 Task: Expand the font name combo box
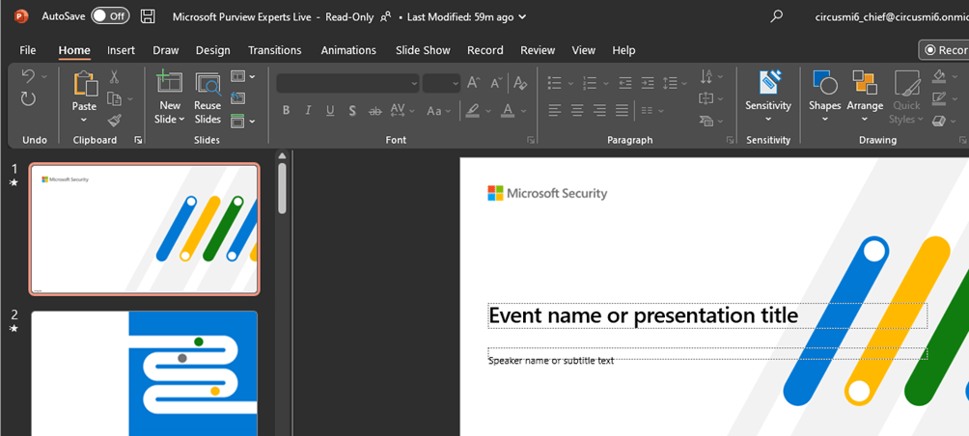[414, 84]
